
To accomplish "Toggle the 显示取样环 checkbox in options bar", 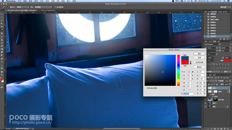I will click(55, 7).
